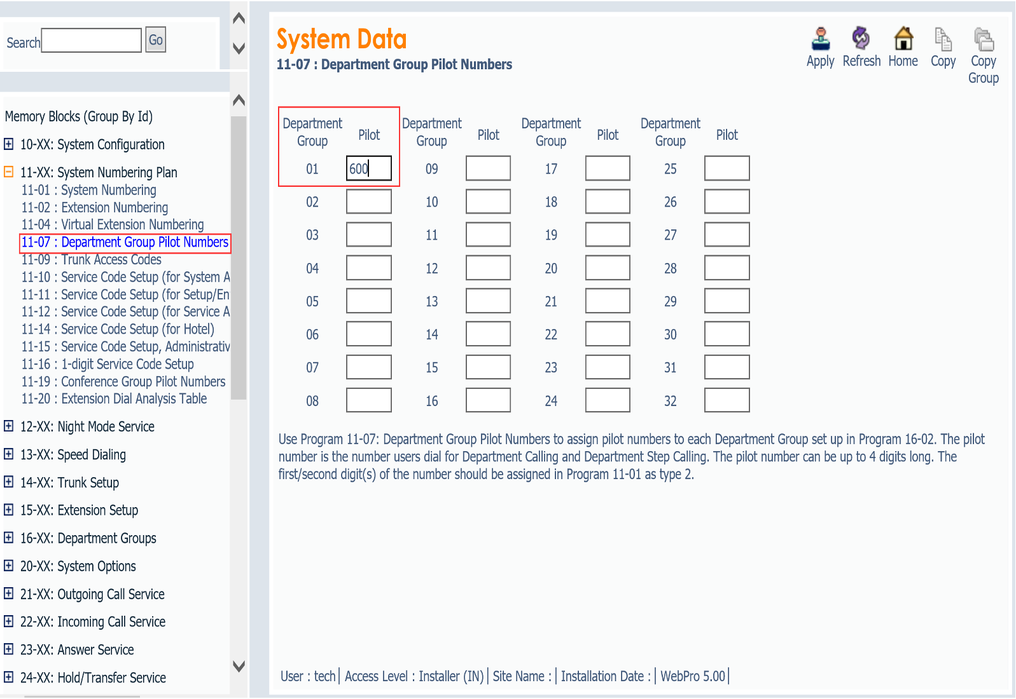Viewport: 1016px width, 699px height.
Task: Click the 16-XX: Department Groups label
Action: [x=88, y=538]
